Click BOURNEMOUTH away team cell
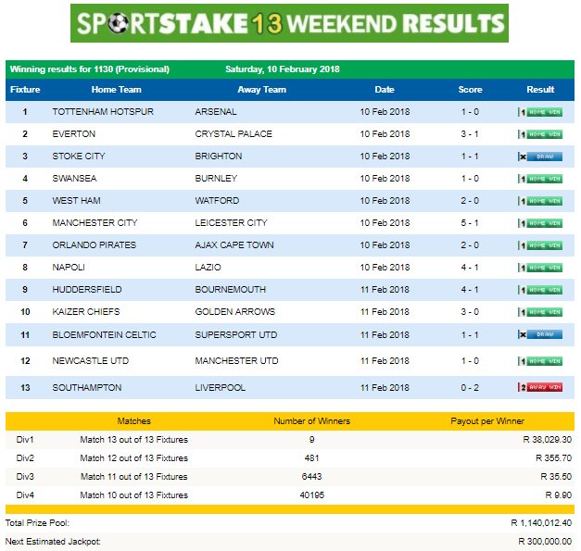Viewport: 581px width, 551px height. pos(230,290)
